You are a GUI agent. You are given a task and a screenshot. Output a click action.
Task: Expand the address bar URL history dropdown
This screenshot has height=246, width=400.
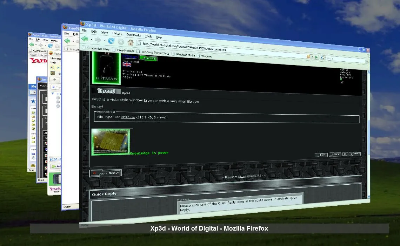coord(313,57)
